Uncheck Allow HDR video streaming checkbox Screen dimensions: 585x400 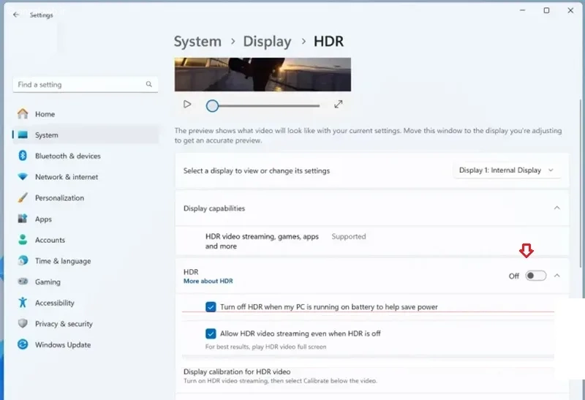[211, 333]
